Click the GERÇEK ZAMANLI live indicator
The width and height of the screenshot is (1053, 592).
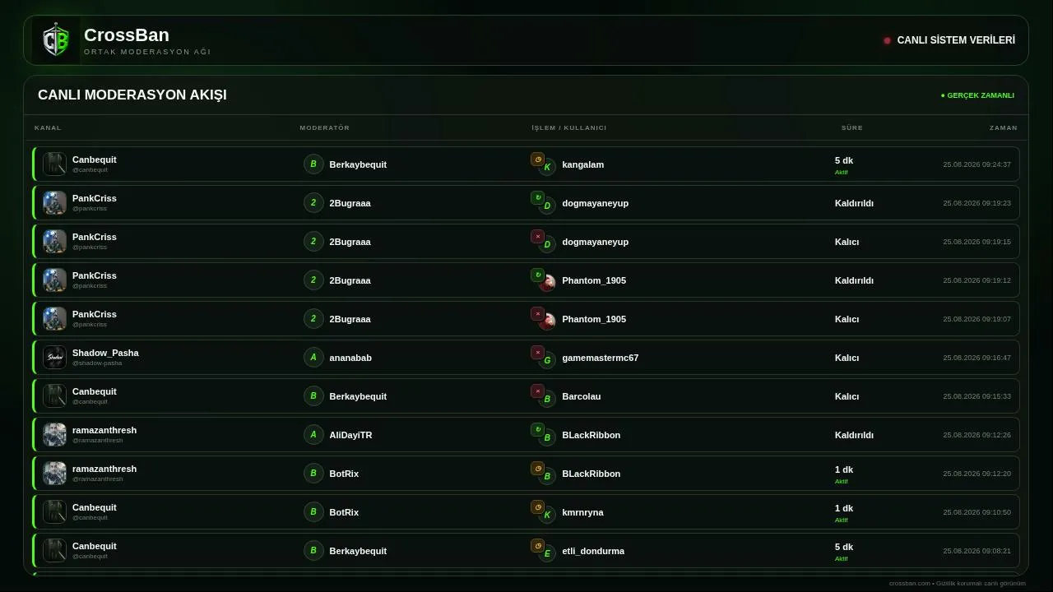(x=977, y=95)
